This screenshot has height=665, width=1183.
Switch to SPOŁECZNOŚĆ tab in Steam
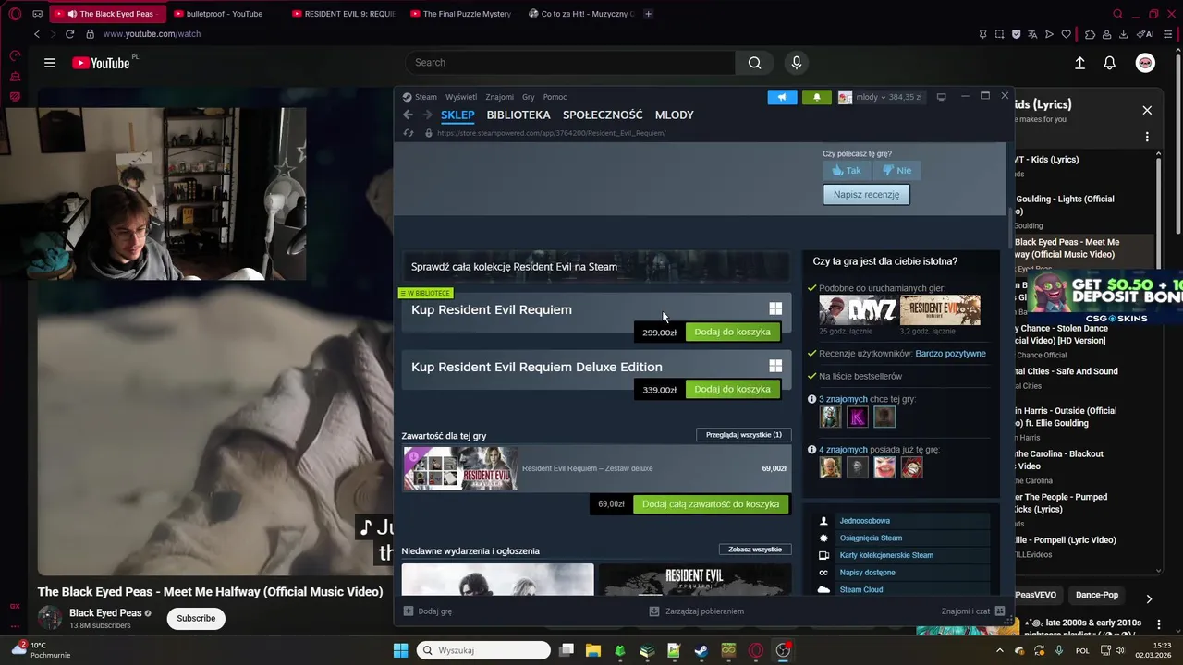(x=603, y=115)
